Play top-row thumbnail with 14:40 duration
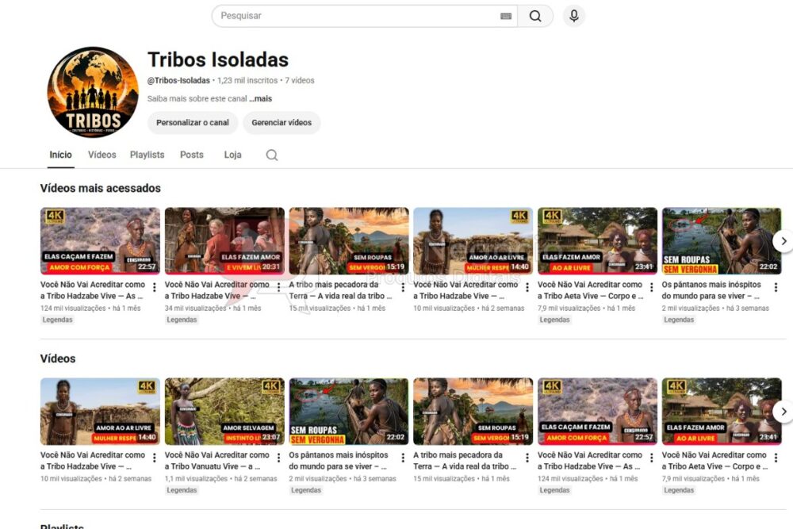Screen dimensions: 793x529 pyautogui.click(x=473, y=241)
